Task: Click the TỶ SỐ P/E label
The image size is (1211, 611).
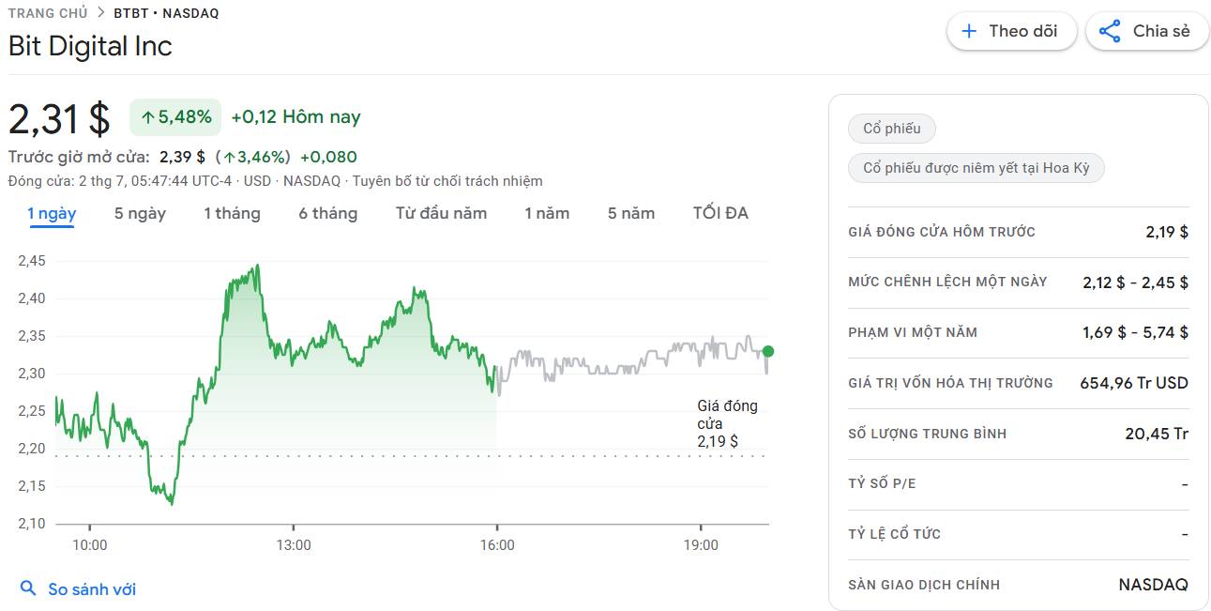Action: click(x=882, y=483)
